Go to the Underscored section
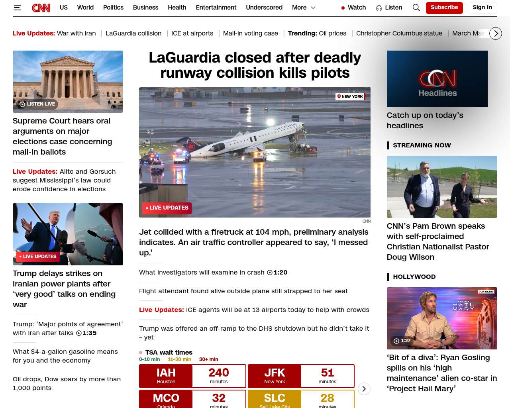The image size is (510, 408). point(264,8)
